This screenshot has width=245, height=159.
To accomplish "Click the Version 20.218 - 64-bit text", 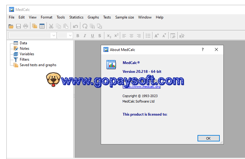I will tap(142, 72).
